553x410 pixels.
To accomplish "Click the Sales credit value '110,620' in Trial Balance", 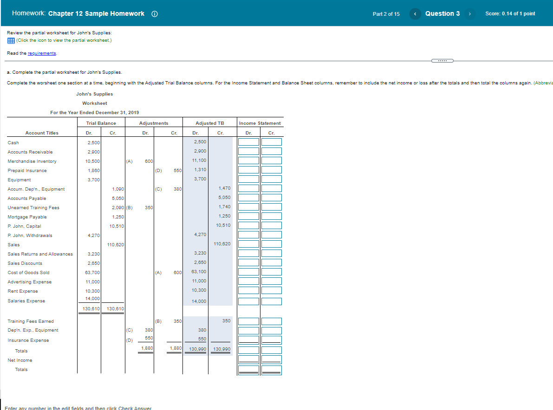I will [x=116, y=245].
